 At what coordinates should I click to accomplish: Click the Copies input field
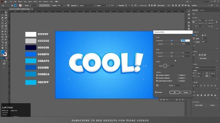(x=176, y=85)
